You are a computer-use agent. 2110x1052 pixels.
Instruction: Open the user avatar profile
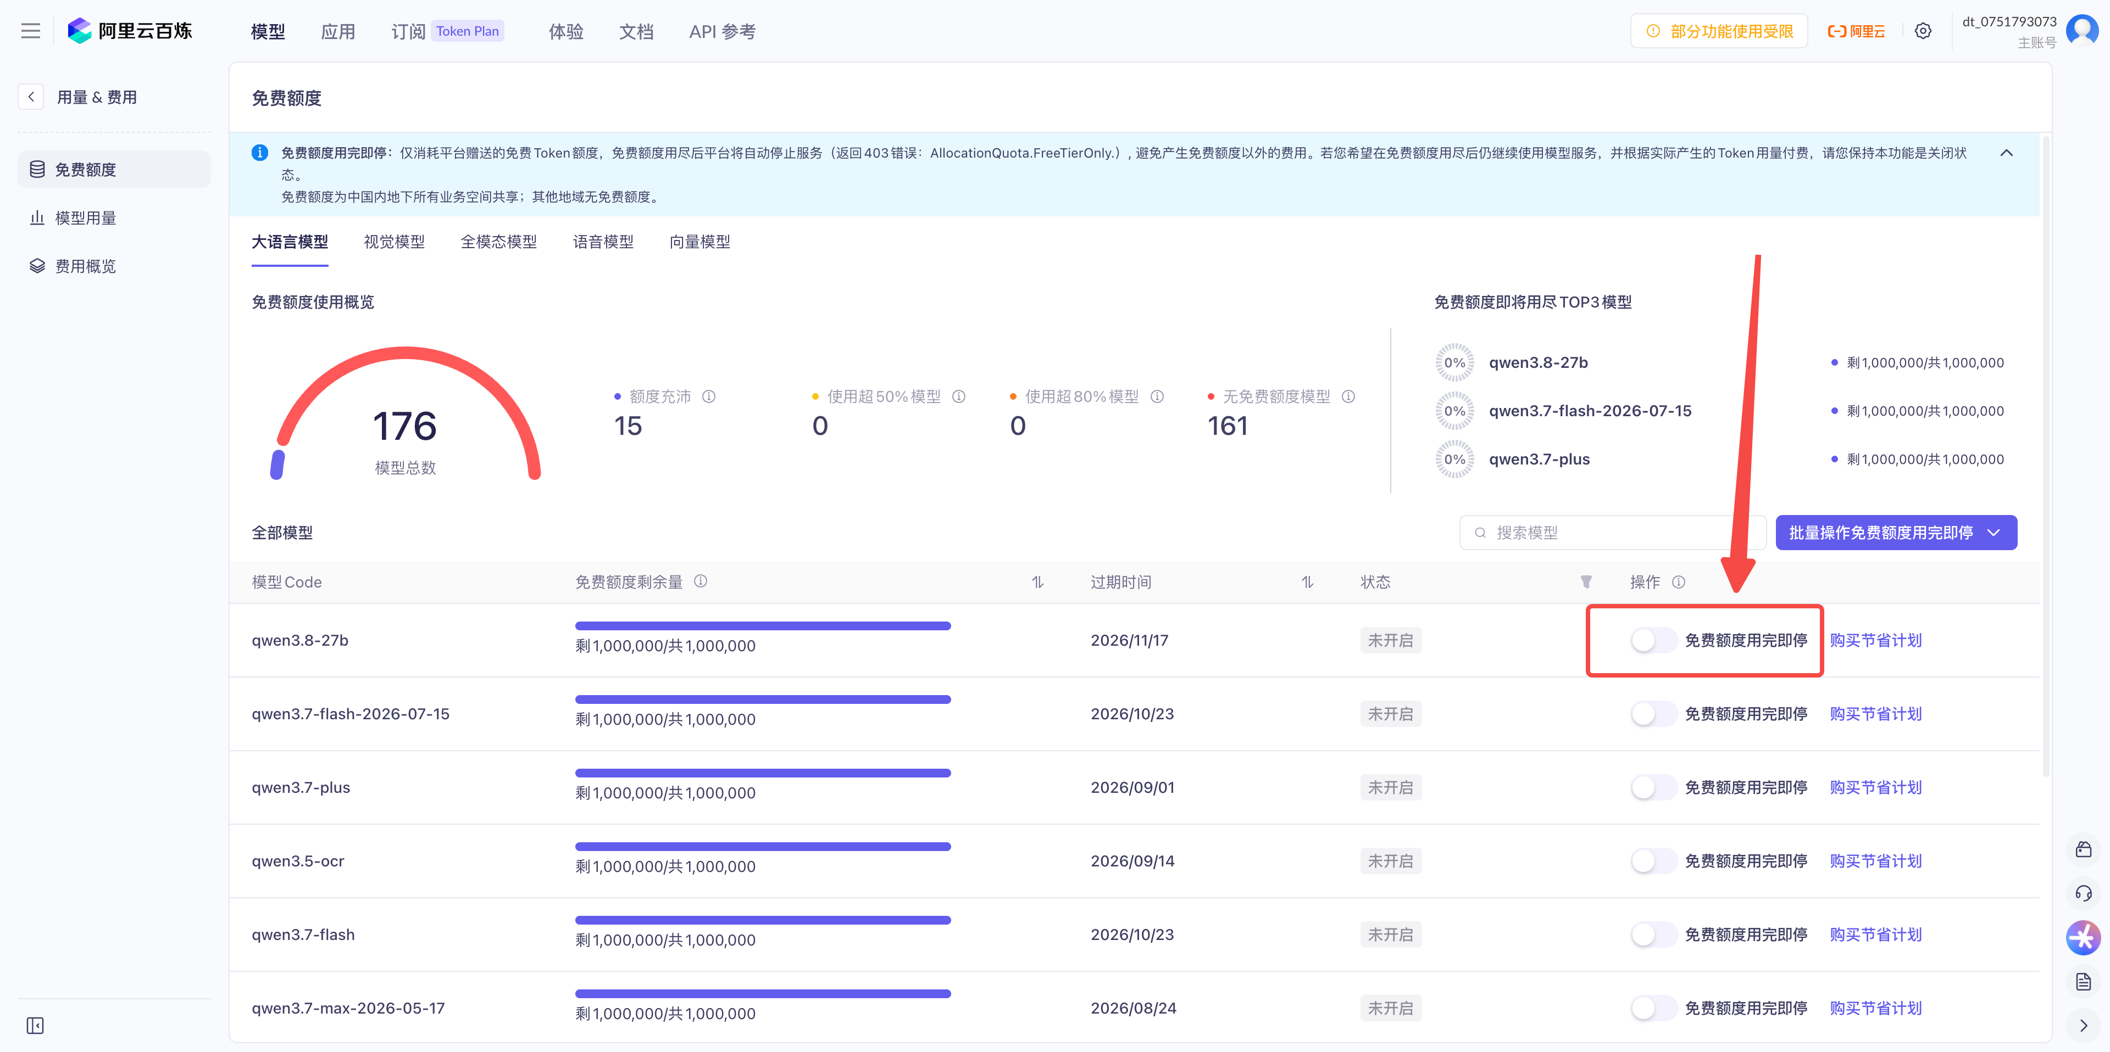2081,31
